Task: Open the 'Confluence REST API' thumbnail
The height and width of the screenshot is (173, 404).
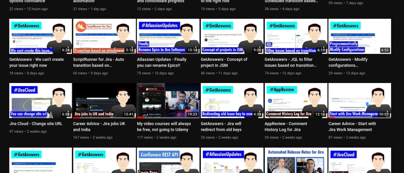Action: coord(168,160)
